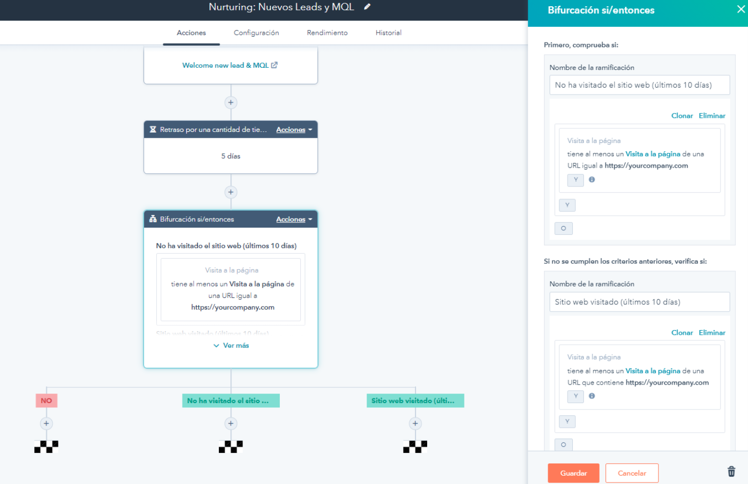Clonar the first branch filter group

click(682, 116)
